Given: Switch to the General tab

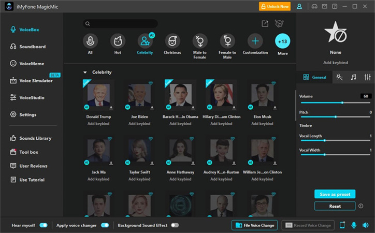Looking at the screenshot, I should coord(314,77).
